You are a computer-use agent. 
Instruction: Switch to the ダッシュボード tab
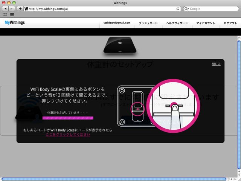[x=148, y=23]
